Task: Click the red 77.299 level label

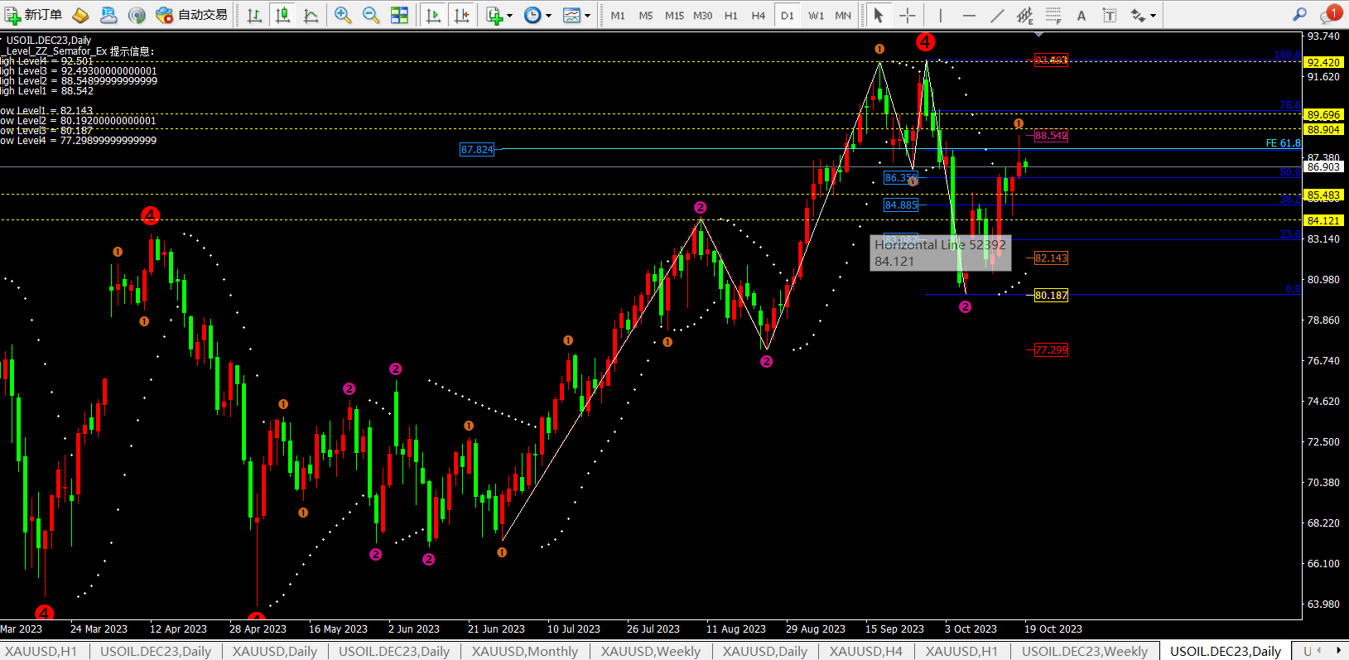Action: coord(1051,350)
